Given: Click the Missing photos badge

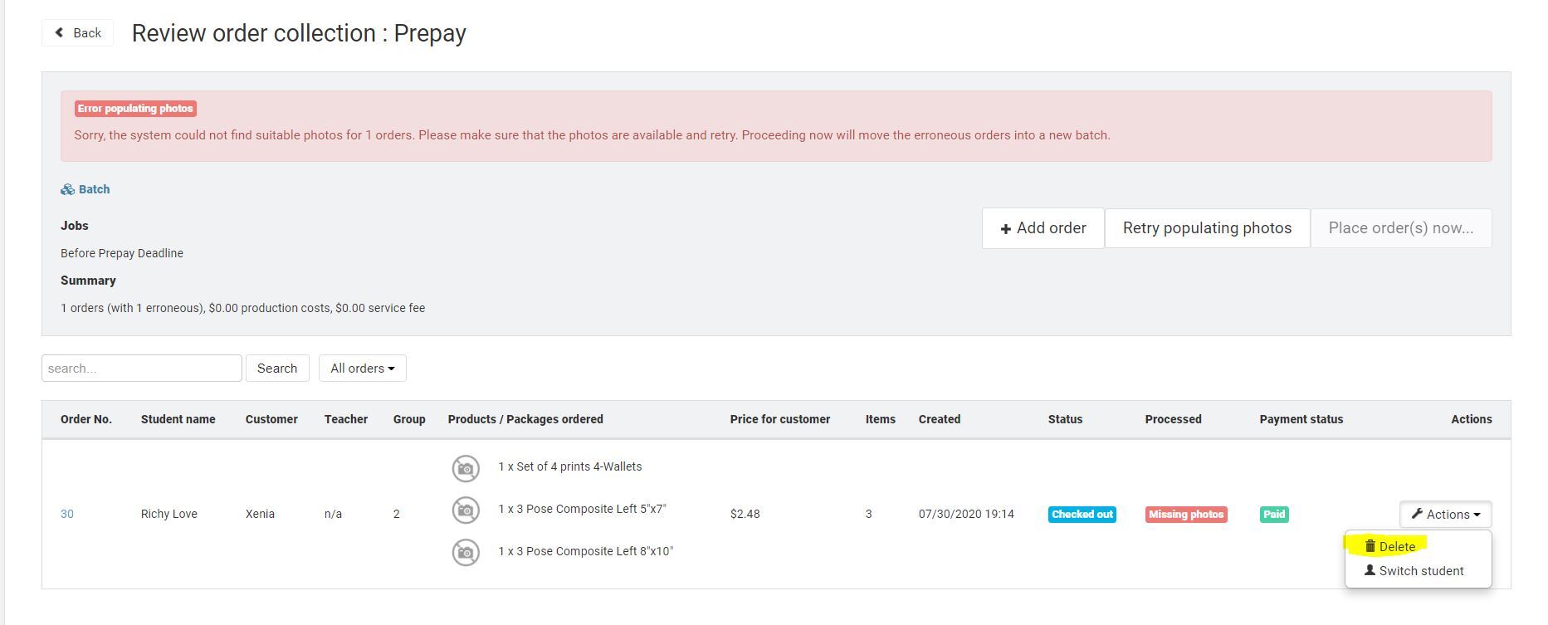Looking at the screenshot, I should (x=1186, y=515).
